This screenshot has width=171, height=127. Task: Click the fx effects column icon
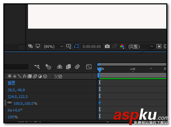(x=25, y=76)
